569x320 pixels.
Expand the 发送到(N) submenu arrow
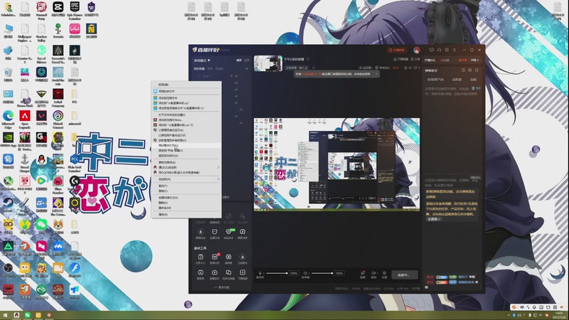(x=218, y=179)
